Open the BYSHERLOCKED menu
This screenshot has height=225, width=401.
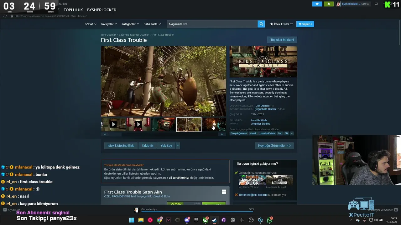[102, 10]
